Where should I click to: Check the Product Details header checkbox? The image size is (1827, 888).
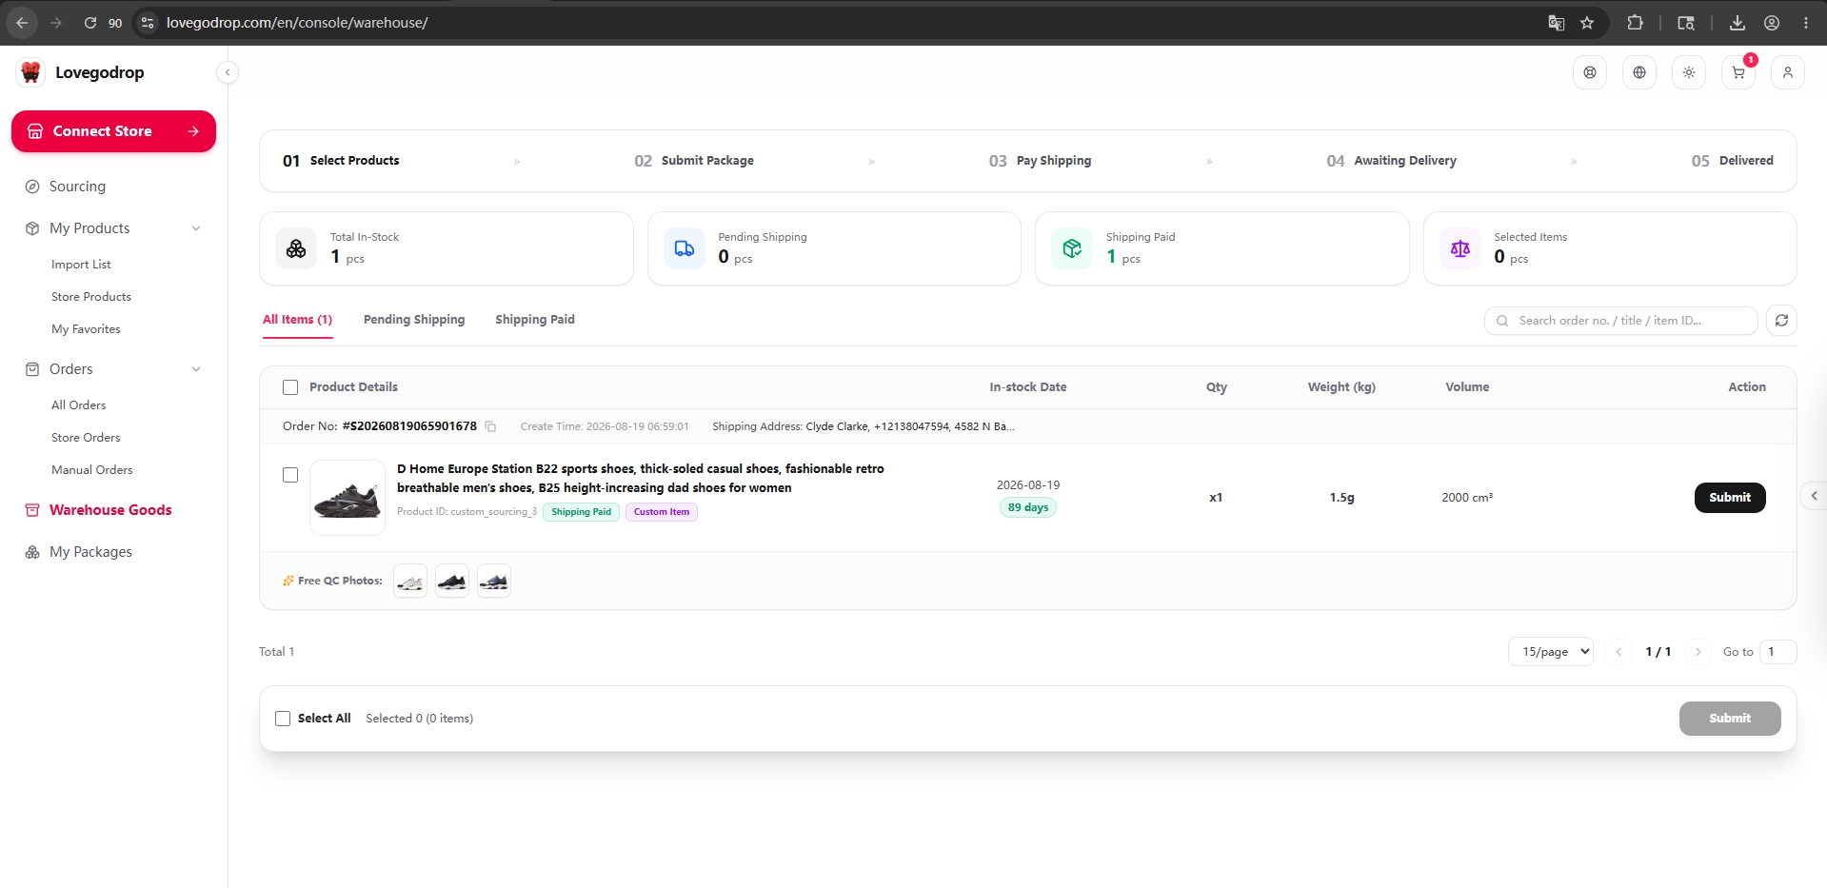(290, 387)
